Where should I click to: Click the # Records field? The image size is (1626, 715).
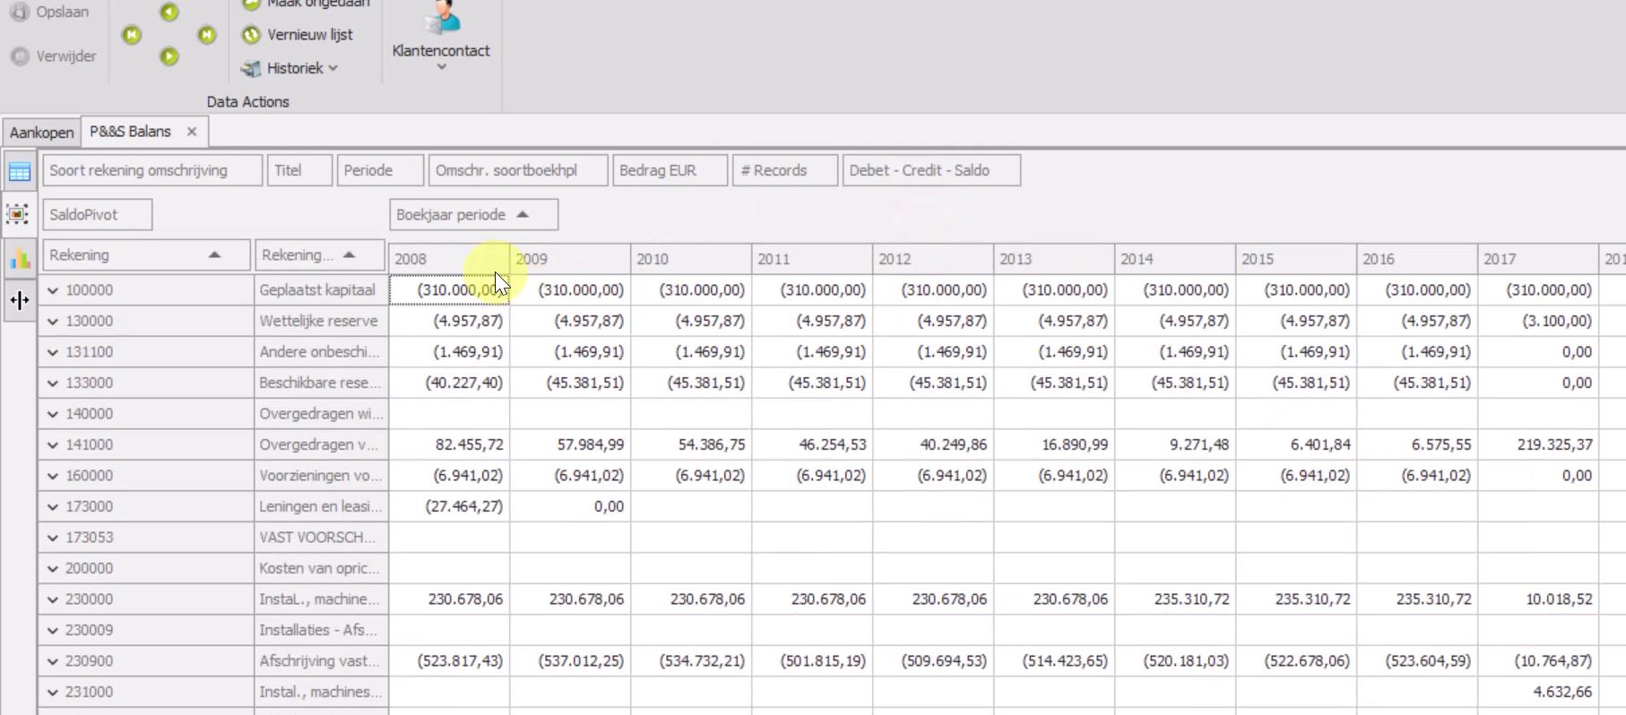(x=785, y=170)
